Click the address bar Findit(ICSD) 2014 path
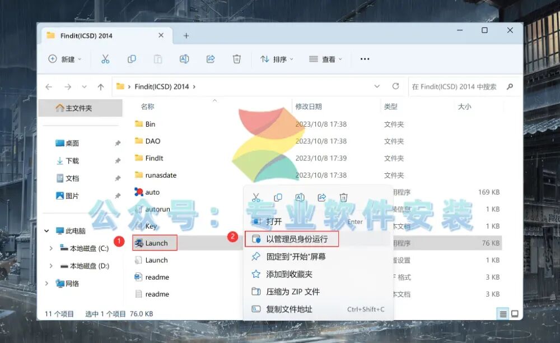560x343 pixels. point(161,86)
